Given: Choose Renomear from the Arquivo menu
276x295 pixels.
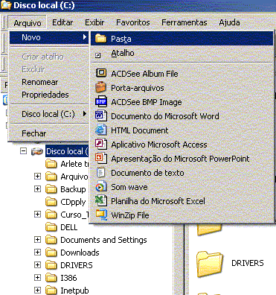Looking at the screenshot, I should pos(49,82).
